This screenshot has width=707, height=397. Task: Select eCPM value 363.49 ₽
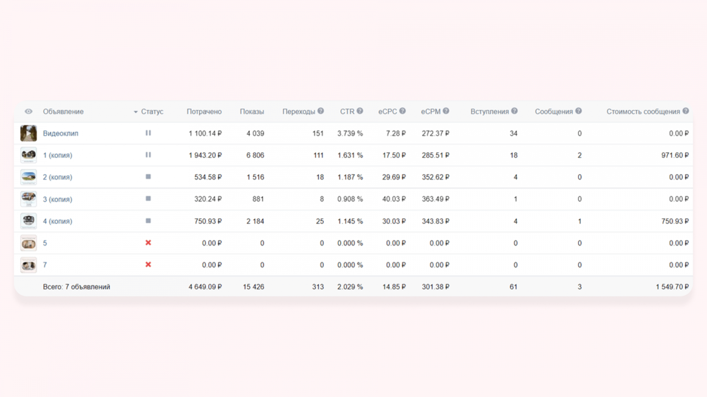pos(435,199)
